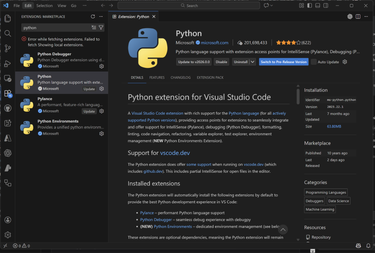The image size is (375, 253).
Task: Open the GitHub view icon
Action: [x=8, y=108]
